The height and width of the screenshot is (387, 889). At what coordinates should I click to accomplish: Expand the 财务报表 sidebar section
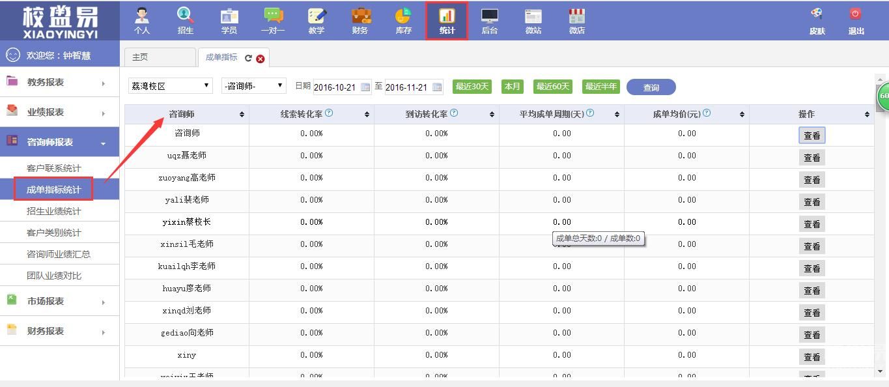pyautogui.click(x=60, y=331)
